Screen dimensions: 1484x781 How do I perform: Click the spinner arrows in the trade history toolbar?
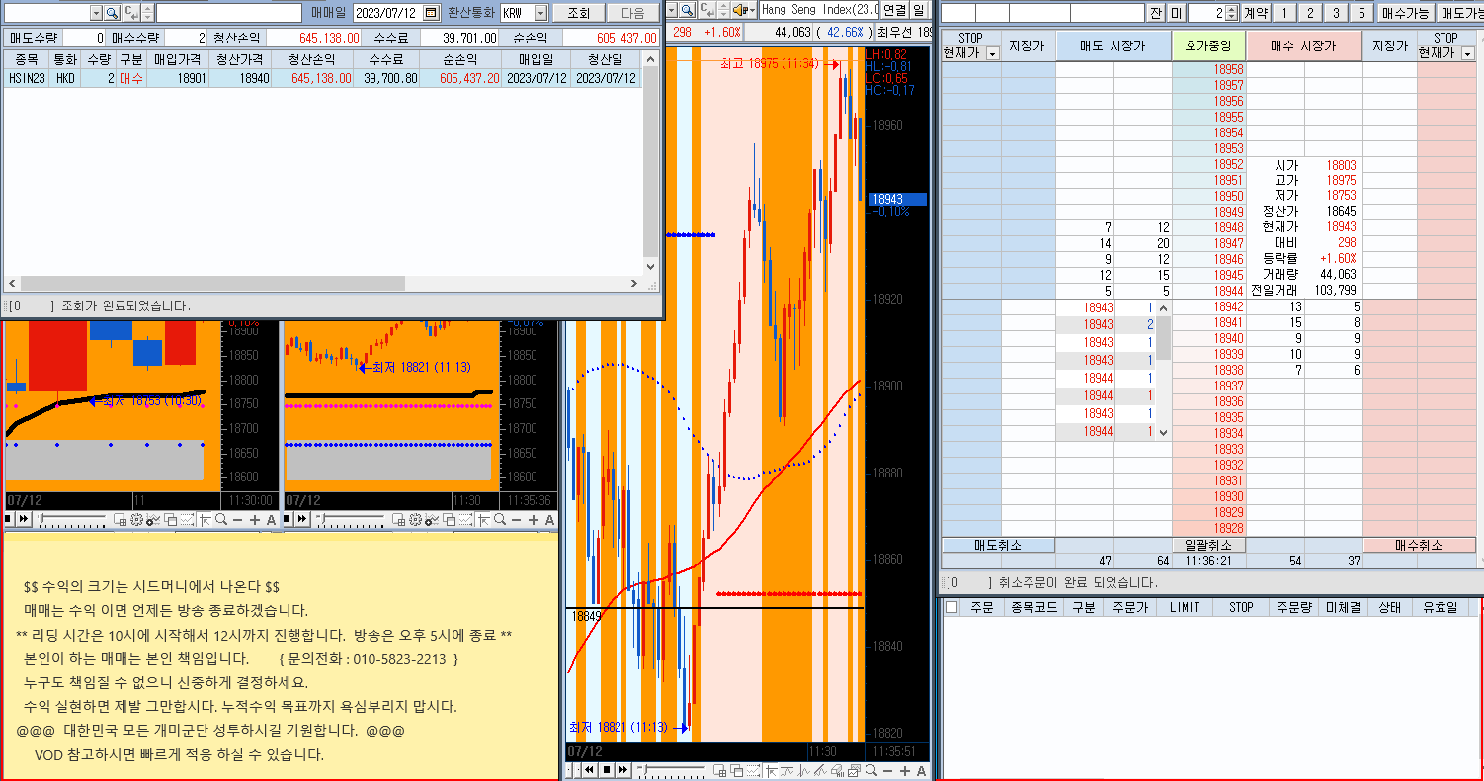point(148,13)
